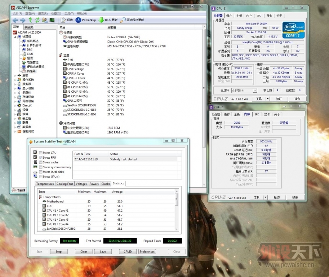Click the BIOS update green arrow icon
This screenshot has width=329, height=277.
101,20
